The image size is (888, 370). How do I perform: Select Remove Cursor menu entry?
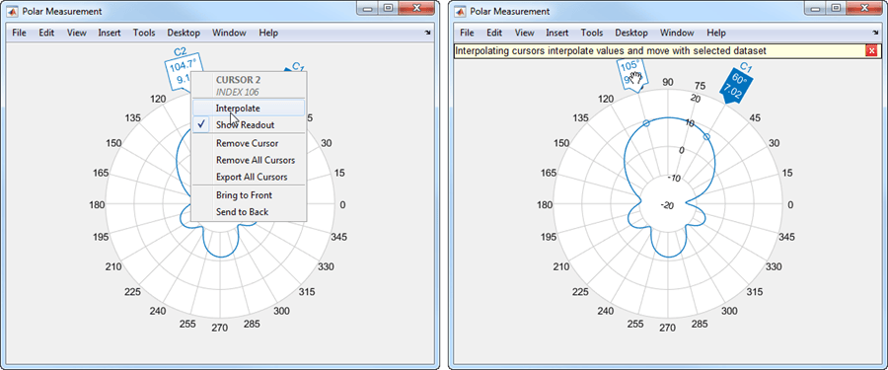click(249, 143)
